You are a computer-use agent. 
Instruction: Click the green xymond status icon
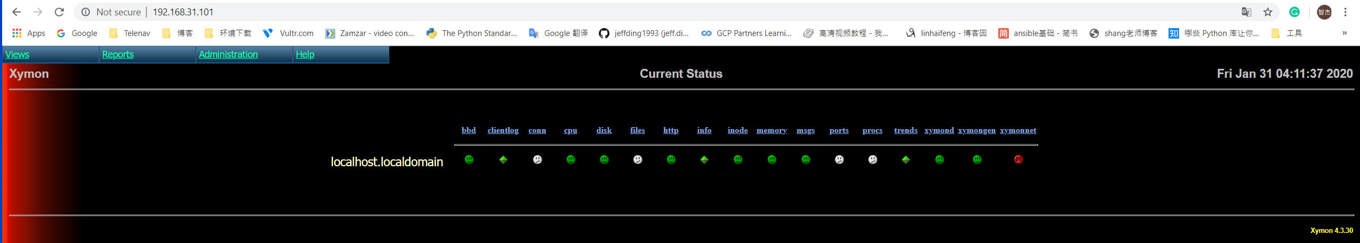tap(939, 159)
